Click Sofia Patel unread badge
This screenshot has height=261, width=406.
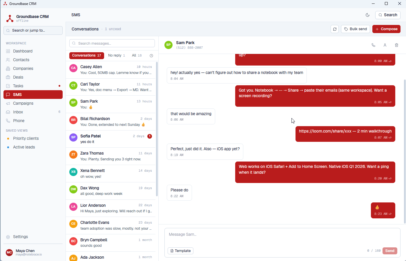pyautogui.click(x=150, y=136)
